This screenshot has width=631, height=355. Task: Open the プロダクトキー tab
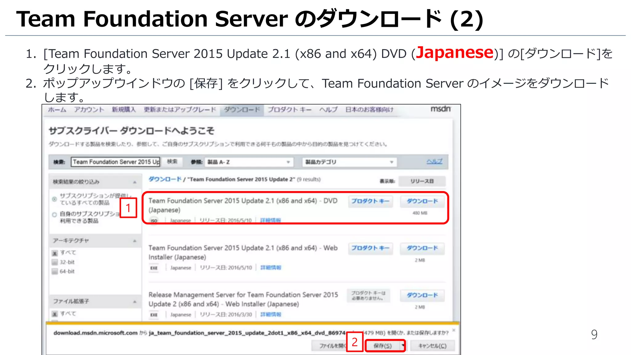point(290,110)
